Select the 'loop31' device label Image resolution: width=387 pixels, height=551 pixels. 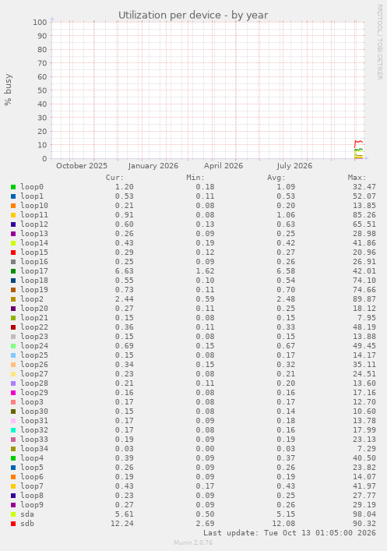34,421
